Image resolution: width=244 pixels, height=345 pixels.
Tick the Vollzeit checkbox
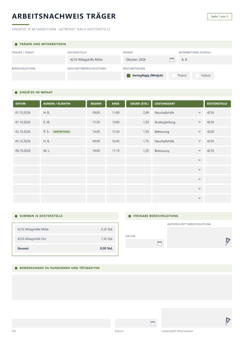pyautogui.click(x=197, y=76)
